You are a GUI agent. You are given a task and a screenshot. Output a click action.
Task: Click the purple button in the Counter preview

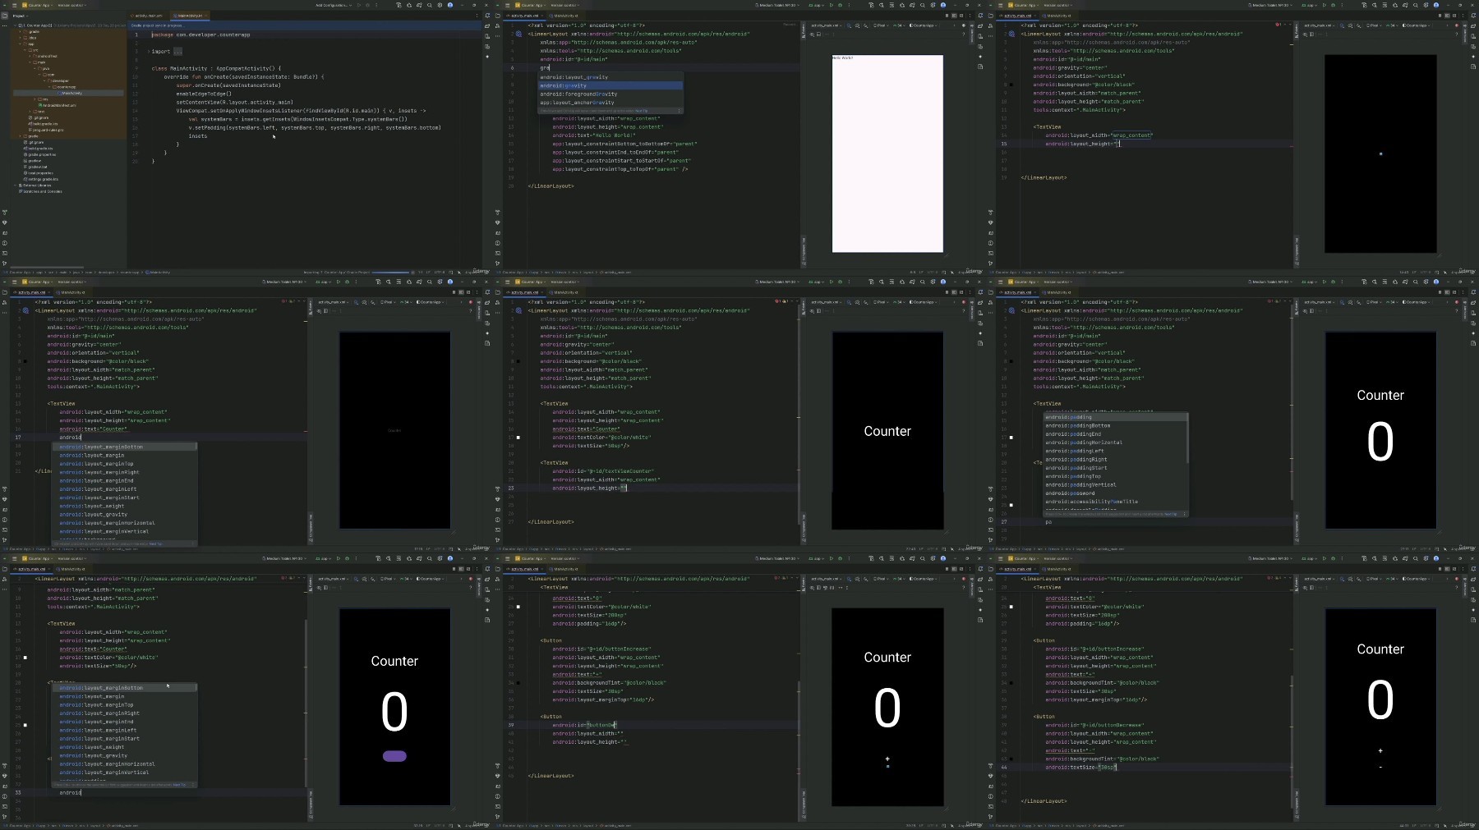click(394, 756)
